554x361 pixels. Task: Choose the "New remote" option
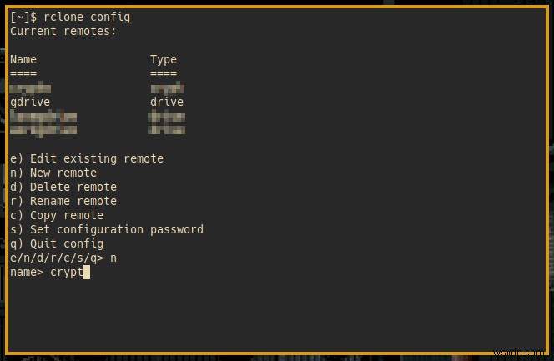tap(53, 173)
